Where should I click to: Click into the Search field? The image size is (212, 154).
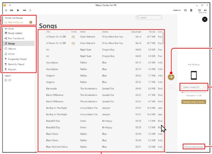pyautogui.click(x=149, y=18)
